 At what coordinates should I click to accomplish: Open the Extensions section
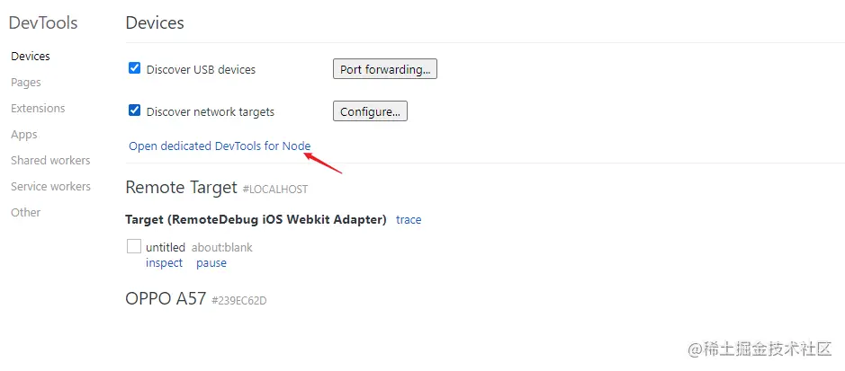tap(38, 108)
